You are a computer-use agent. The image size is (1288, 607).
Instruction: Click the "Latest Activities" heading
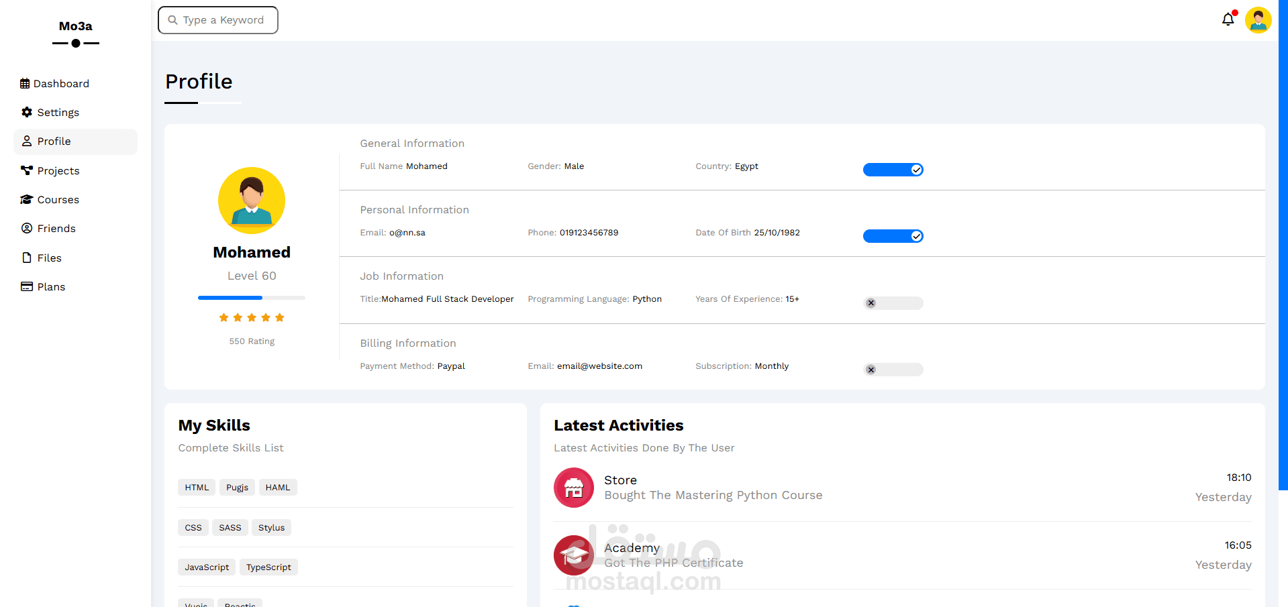click(619, 425)
